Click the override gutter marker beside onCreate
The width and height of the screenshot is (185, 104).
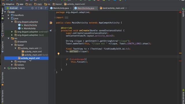click(51, 30)
